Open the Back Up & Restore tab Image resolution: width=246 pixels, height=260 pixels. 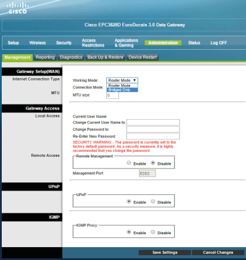[x=105, y=57]
